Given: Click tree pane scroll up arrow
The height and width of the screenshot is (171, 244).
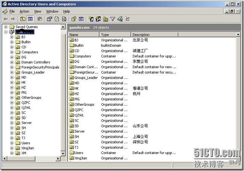Looking at the screenshot, I should pyautogui.click(x=63, y=27).
